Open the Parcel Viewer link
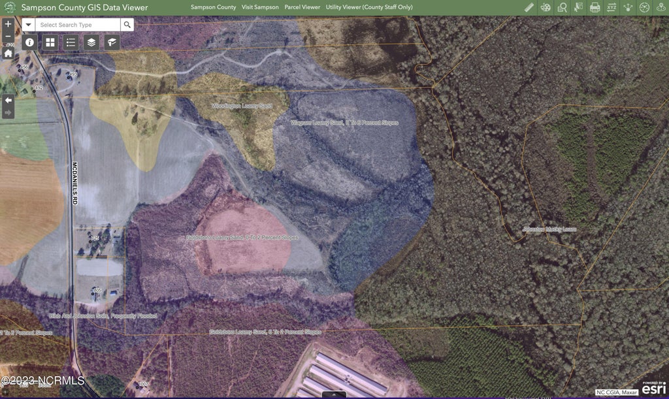Viewport: 669px width, 399px height. pos(302,7)
